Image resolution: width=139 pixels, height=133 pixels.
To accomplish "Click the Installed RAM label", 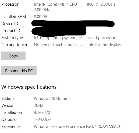I will click(x=14, y=17).
